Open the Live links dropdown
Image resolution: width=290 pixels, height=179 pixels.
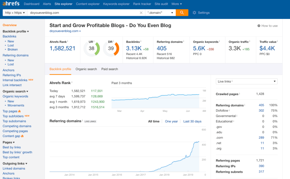tap(247, 81)
